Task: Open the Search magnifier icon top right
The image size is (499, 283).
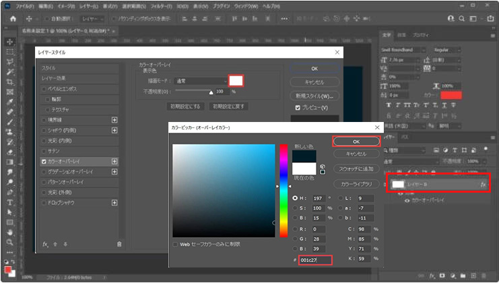Action: (461, 19)
